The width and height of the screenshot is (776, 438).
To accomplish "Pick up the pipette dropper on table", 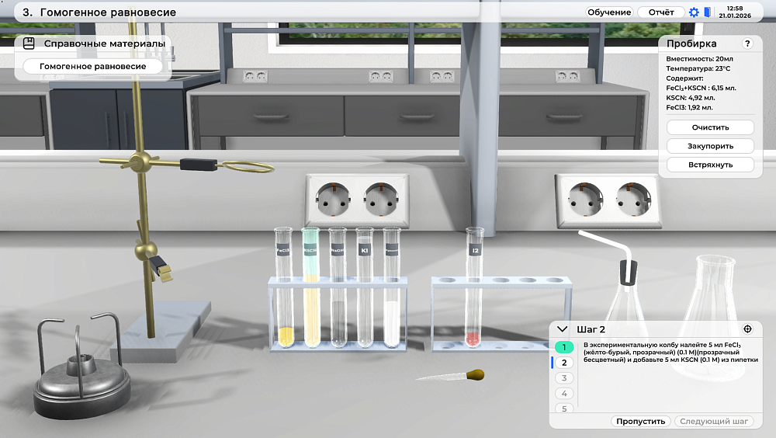I will [x=450, y=376].
